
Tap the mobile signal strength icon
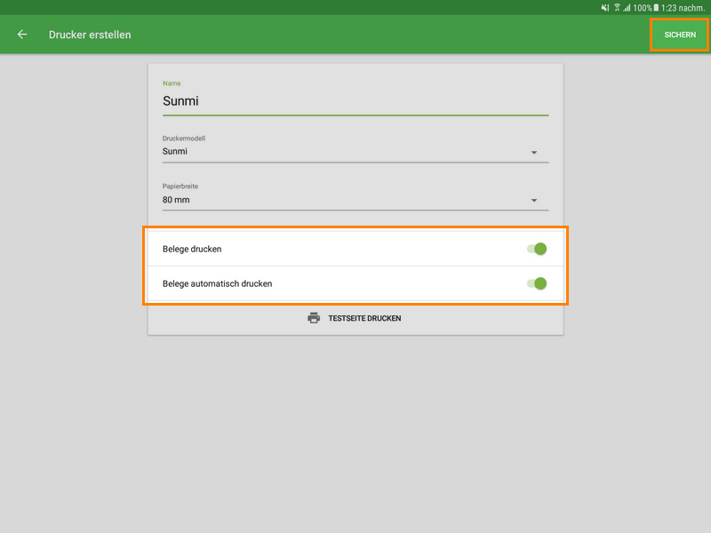627,8
